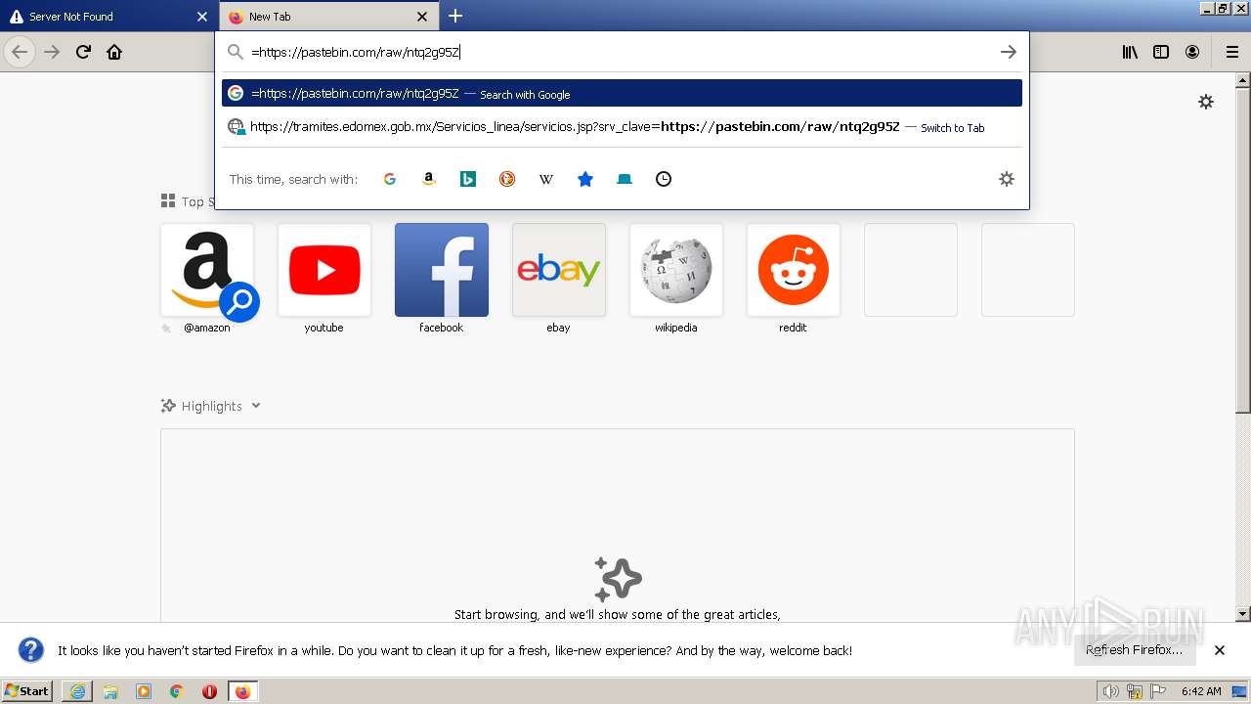Click the Refresh Firefox button
This screenshot has width=1251, height=704.
[1134, 650]
